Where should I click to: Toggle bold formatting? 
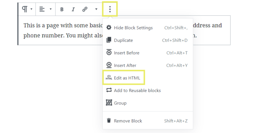pos(62,9)
